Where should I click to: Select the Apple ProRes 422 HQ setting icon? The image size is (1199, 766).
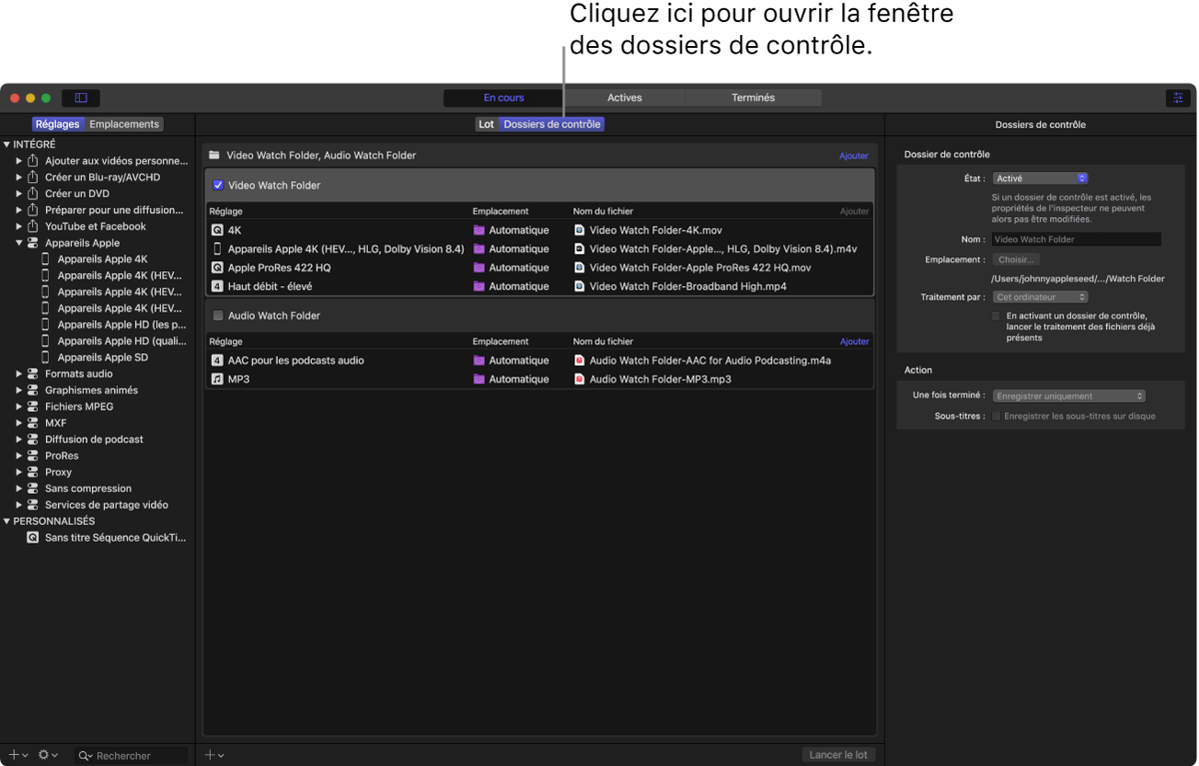click(x=218, y=268)
